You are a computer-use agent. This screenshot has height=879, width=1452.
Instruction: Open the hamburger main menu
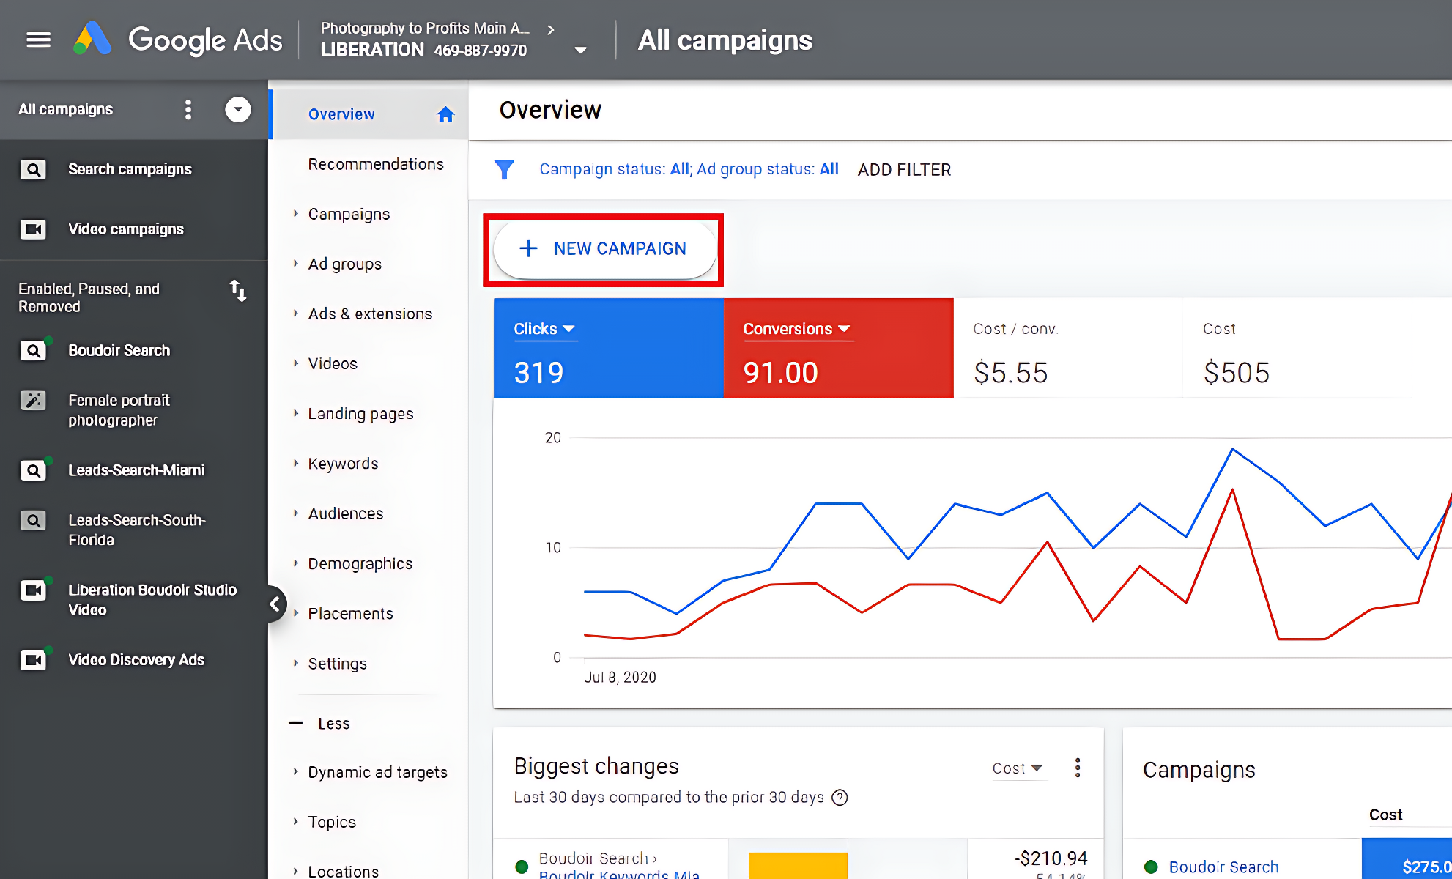(38, 40)
